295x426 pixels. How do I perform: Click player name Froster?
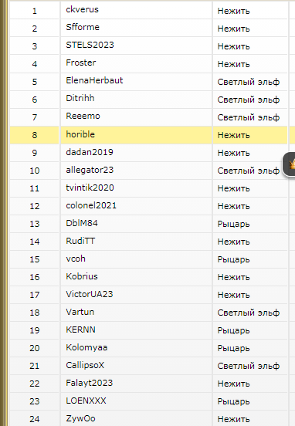81,63
